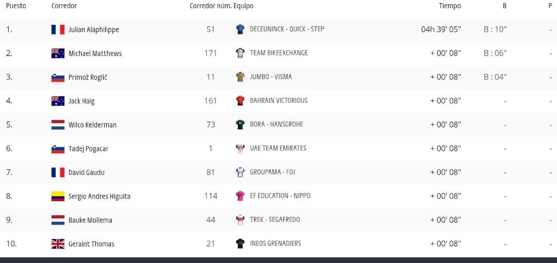The image size is (557, 263).
Task: Sort by the Tiempo column header
Action: [450, 6]
